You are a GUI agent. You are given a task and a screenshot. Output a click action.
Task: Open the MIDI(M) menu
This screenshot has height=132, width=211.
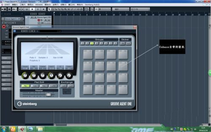[x=39, y=5]
